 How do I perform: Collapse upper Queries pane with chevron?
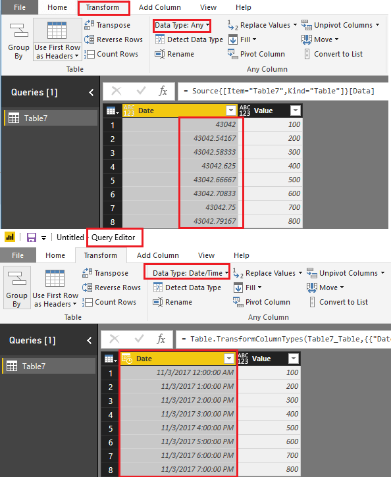point(91,93)
